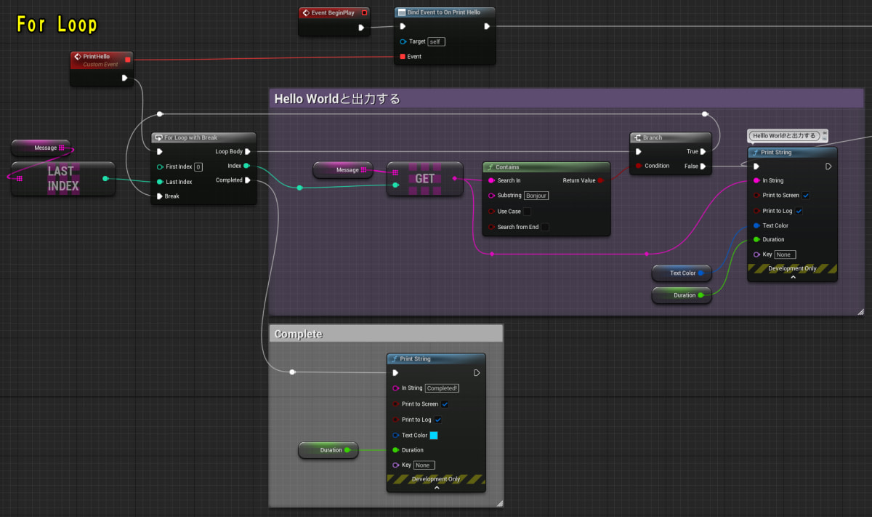Select the PrintHello custom event diamond icon
This screenshot has width=872, height=517.
pos(79,56)
